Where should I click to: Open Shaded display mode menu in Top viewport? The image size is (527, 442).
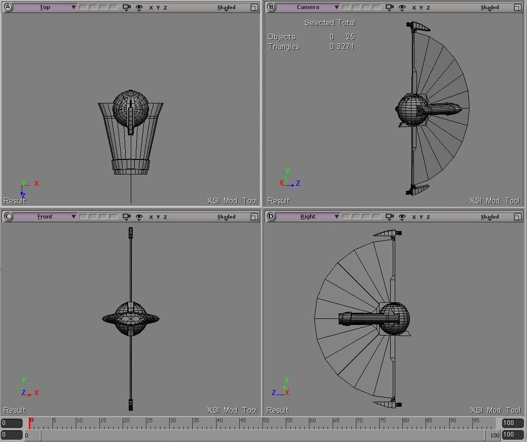[x=226, y=8]
